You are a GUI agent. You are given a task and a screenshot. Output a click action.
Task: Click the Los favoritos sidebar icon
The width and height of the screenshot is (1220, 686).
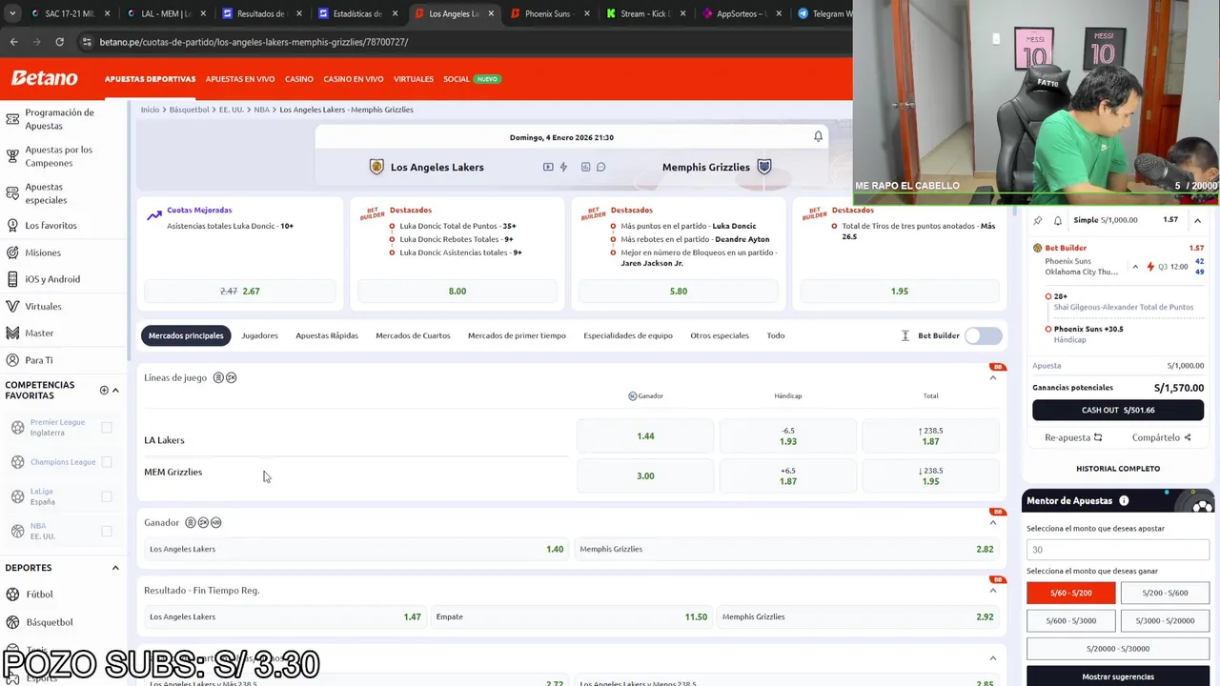click(x=12, y=226)
